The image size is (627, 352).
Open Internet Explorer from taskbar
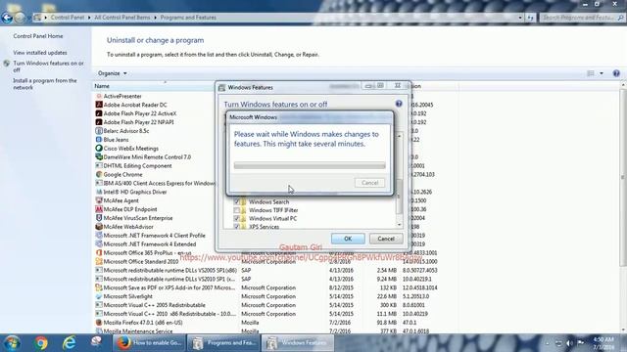coord(70,343)
